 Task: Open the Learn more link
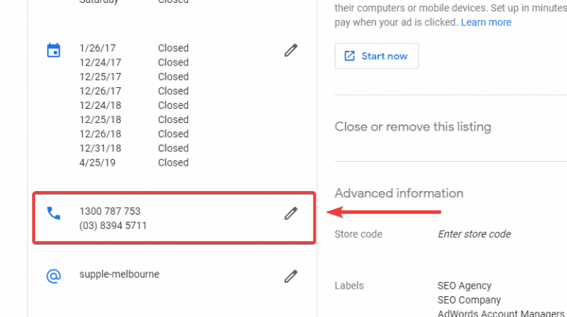point(486,22)
